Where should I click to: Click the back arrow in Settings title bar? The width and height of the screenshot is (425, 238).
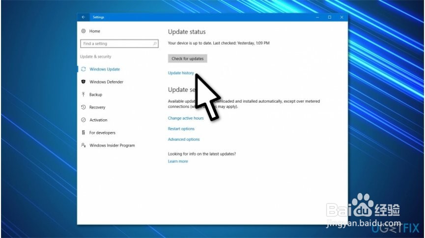(x=83, y=17)
